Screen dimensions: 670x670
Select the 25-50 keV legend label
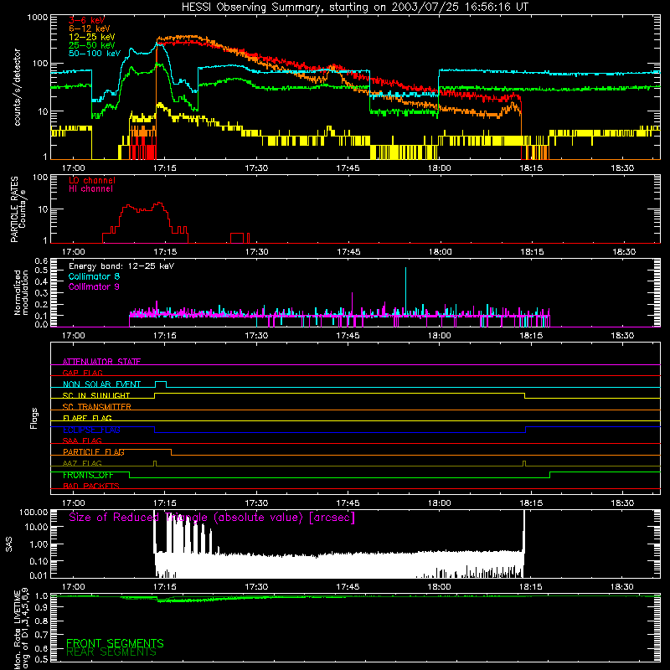pyautogui.click(x=92, y=45)
